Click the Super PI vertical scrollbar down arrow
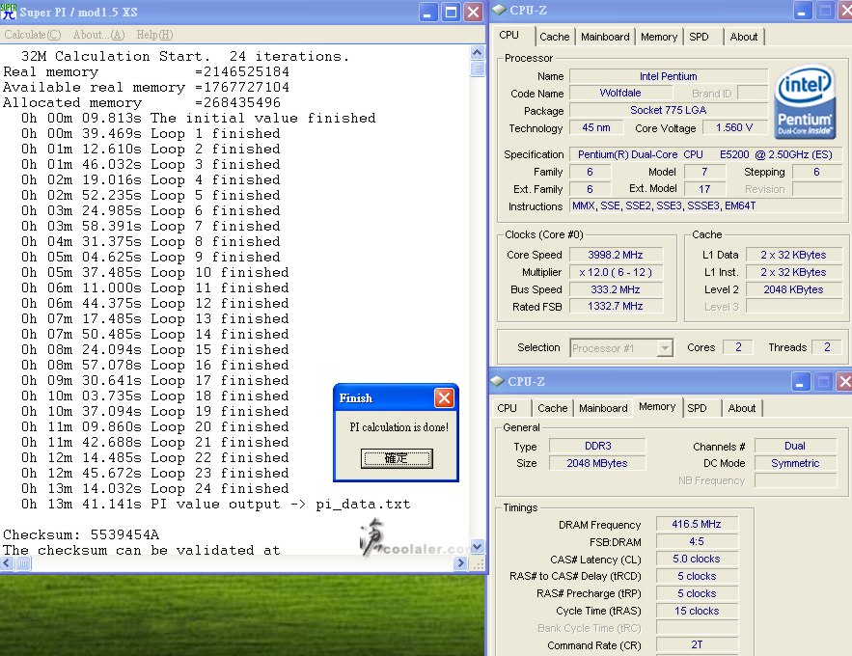Viewport: 852px width, 656px height. pyautogui.click(x=477, y=547)
